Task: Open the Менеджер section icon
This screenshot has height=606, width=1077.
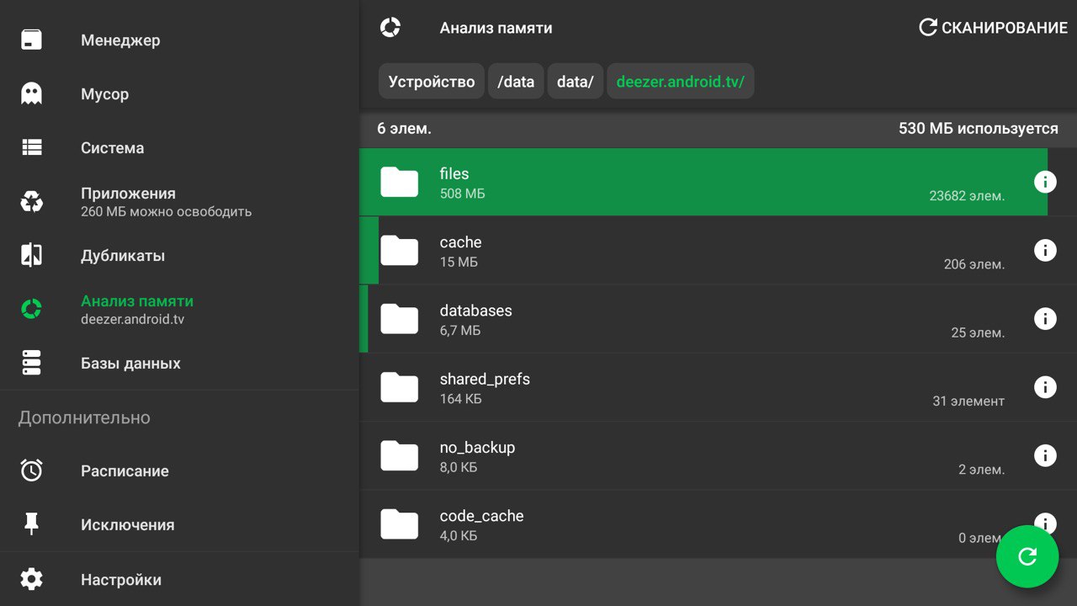Action: point(31,40)
